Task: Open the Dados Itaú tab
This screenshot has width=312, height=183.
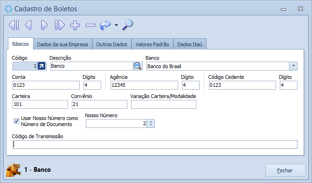Action: [190, 44]
